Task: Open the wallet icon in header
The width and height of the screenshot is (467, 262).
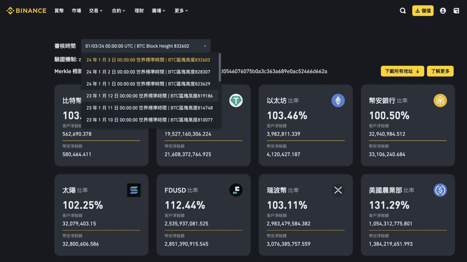Action: point(456,11)
